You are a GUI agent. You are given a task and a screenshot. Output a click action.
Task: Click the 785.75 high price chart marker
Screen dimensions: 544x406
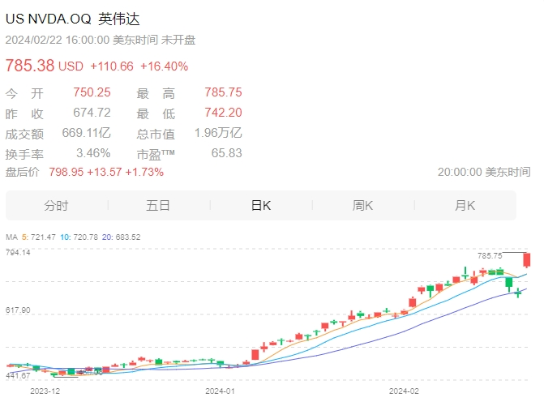pyautogui.click(x=490, y=256)
